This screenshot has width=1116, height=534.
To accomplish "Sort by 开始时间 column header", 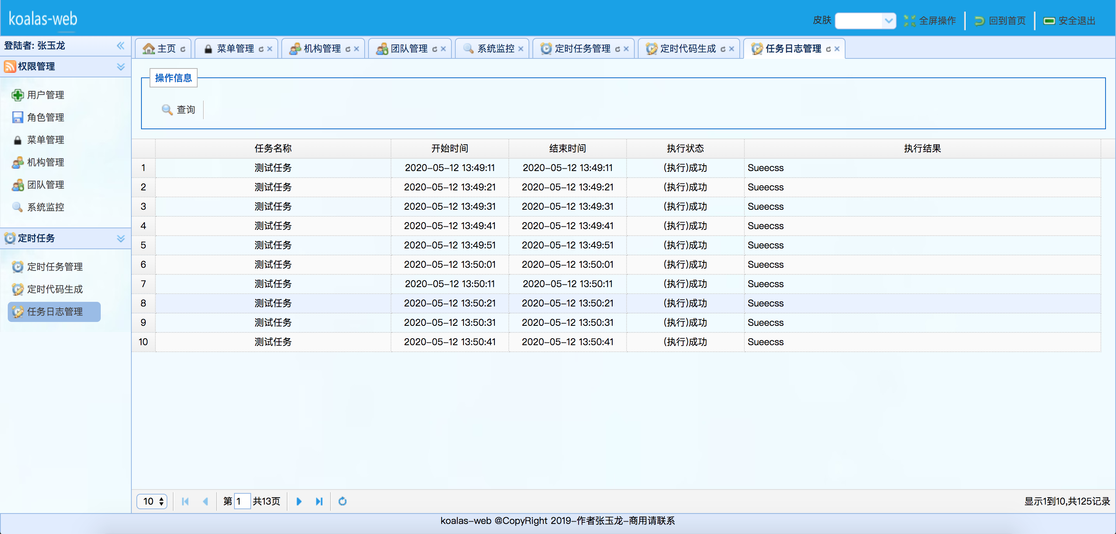I will pos(449,149).
